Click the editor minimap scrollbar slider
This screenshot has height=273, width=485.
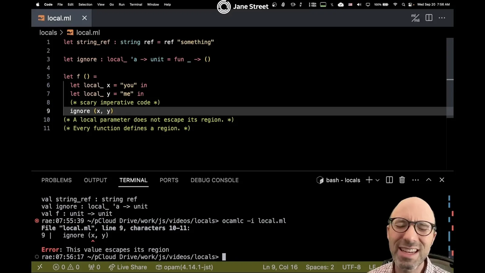(x=450, y=78)
